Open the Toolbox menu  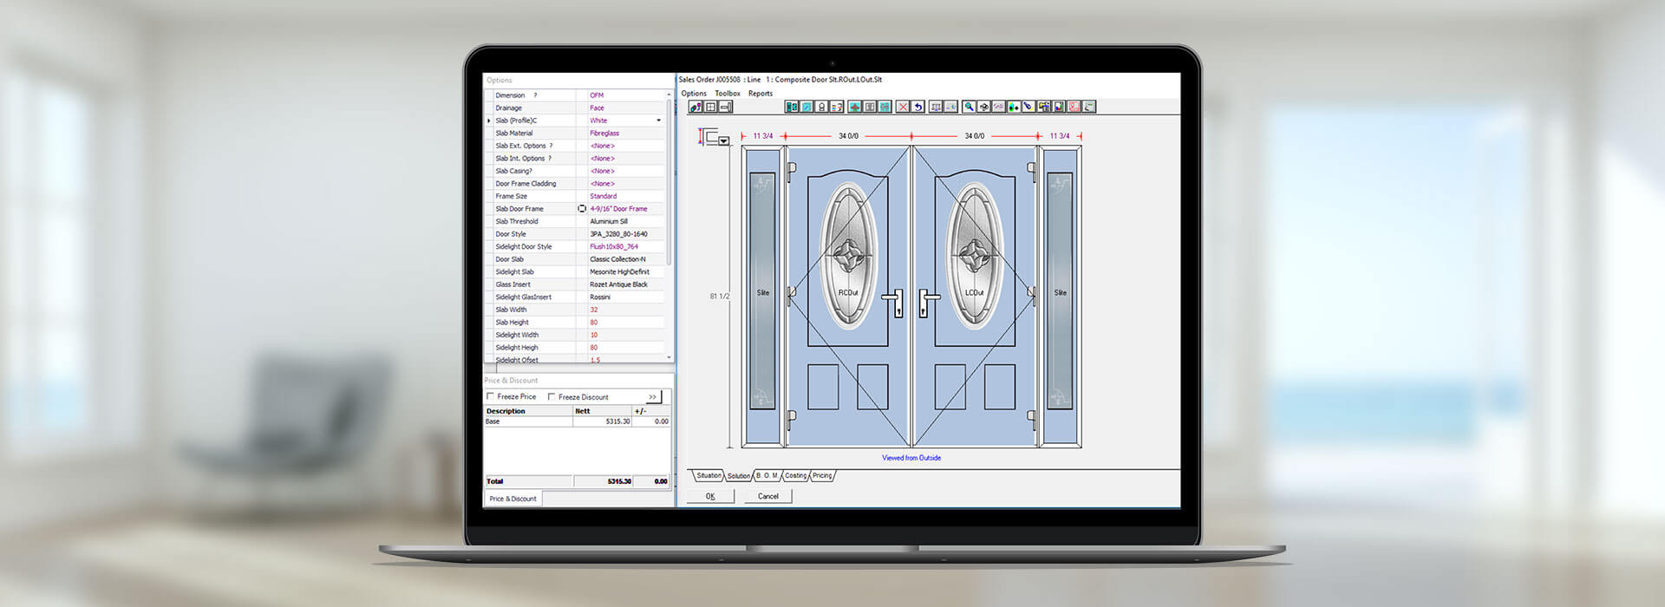[x=727, y=94]
